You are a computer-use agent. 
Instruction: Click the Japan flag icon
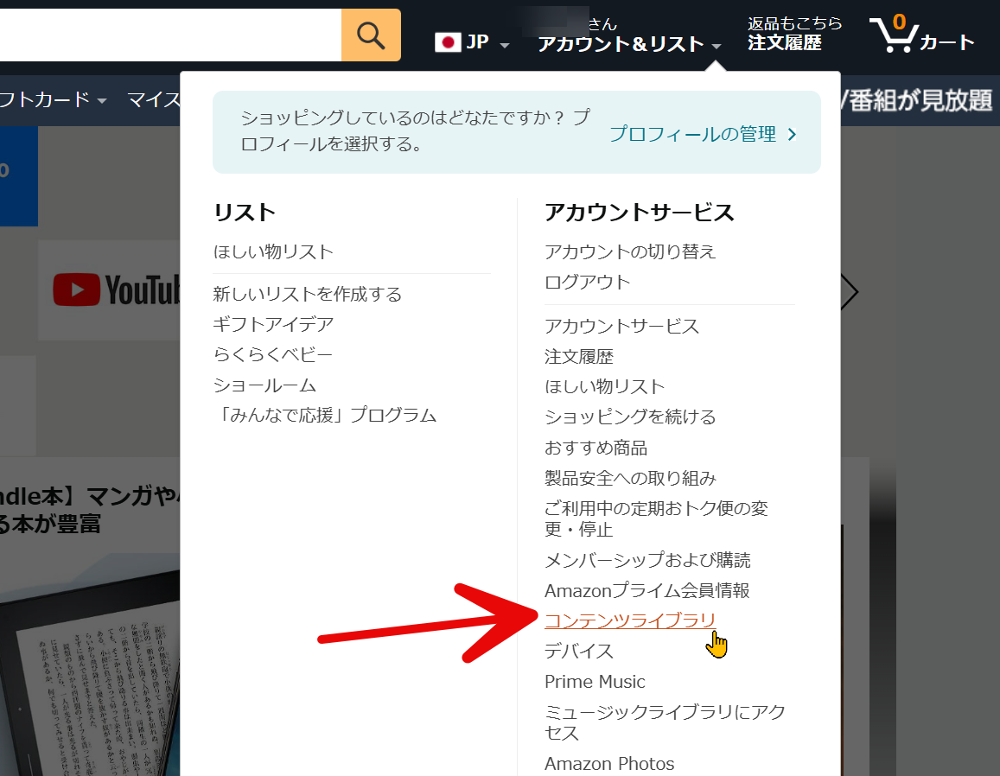(x=448, y=42)
